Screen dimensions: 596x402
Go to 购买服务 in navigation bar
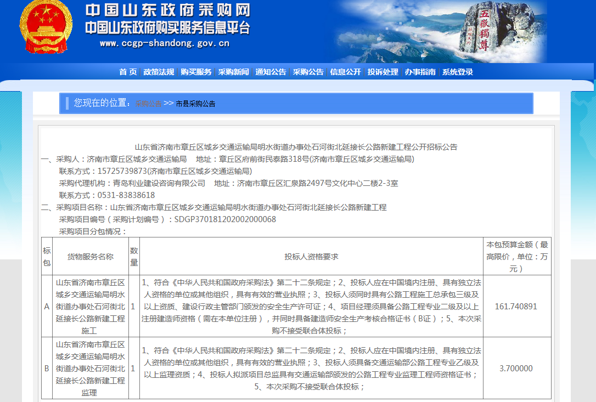click(x=196, y=72)
